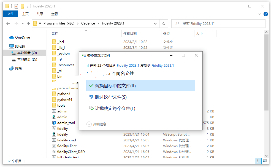271x167 pixels.
Task: Switch to details view icon in status bar
Action: tap(259, 161)
